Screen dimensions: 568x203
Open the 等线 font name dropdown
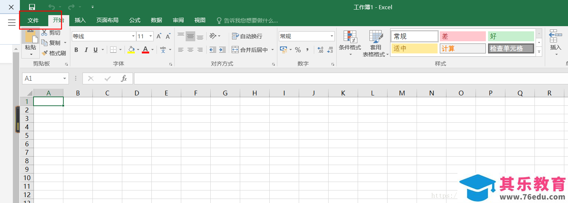pyautogui.click(x=133, y=36)
